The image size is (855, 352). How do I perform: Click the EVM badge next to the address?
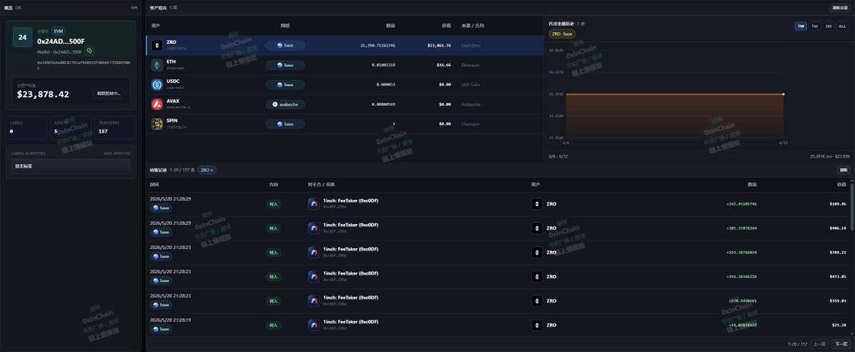click(x=58, y=32)
